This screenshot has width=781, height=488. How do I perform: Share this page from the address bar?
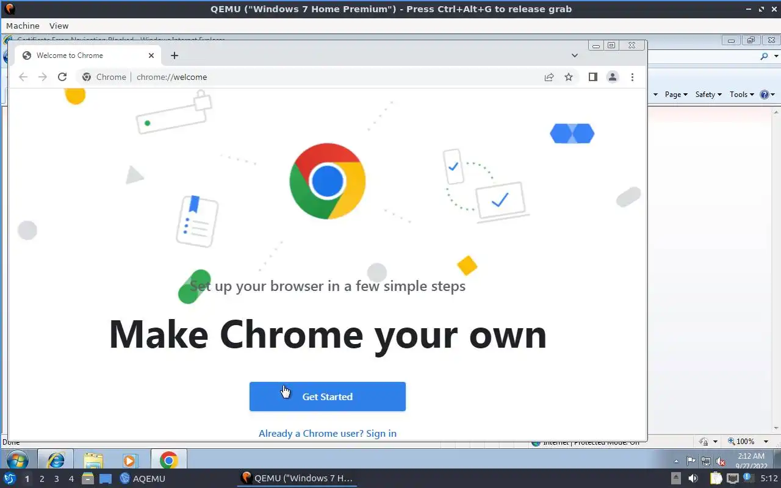click(x=549, y=77)
